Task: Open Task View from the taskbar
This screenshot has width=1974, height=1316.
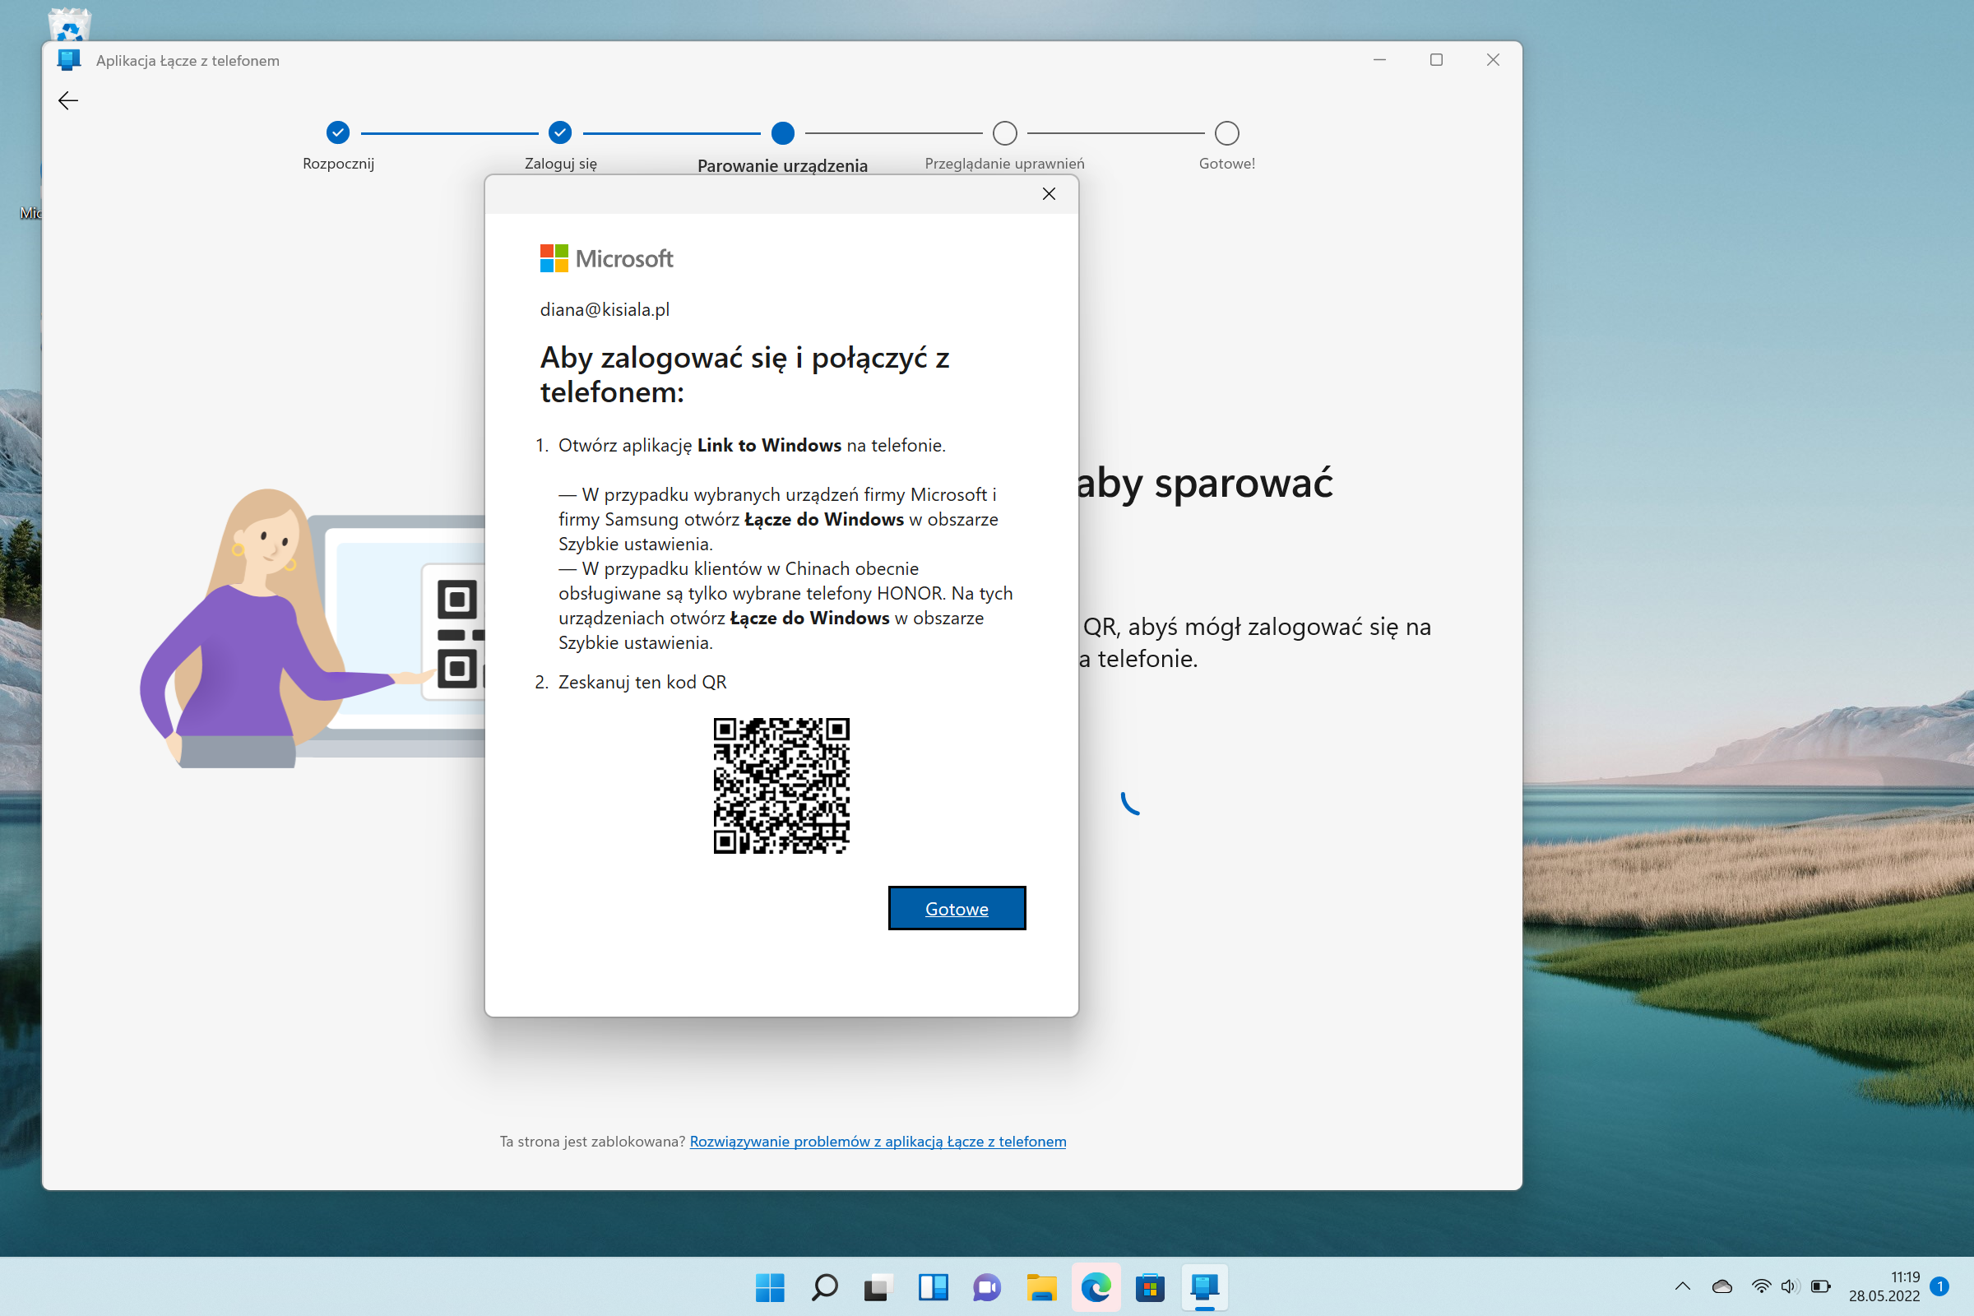Action: 878,1286
